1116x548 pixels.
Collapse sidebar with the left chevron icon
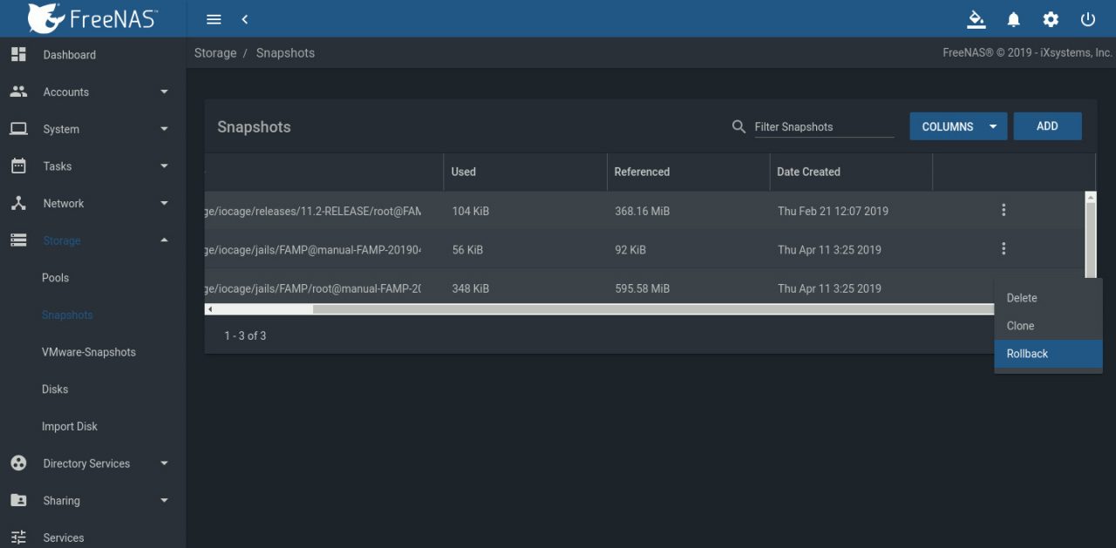pos(245,19)
